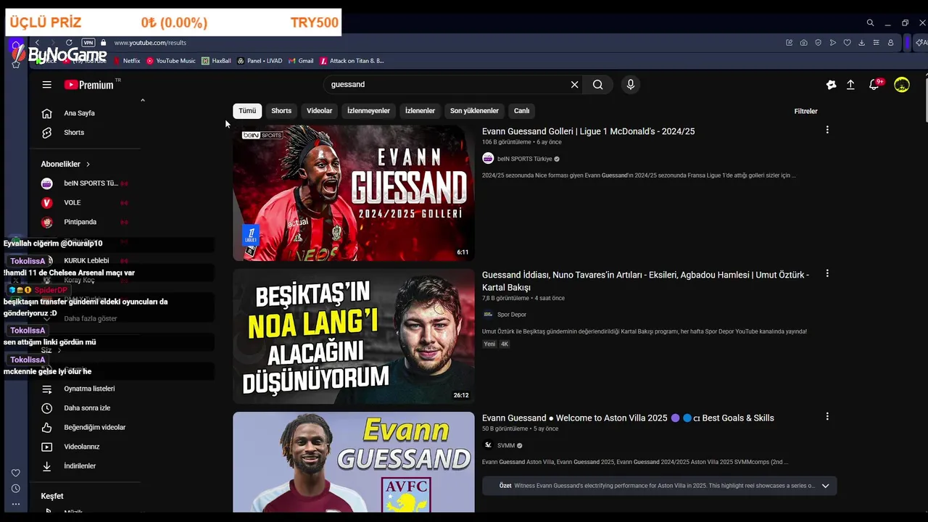Open the Opera snapshot camera icon
The image size is (928, 522).
[803, 43]
